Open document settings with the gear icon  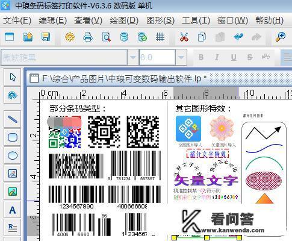click(70, 37)
